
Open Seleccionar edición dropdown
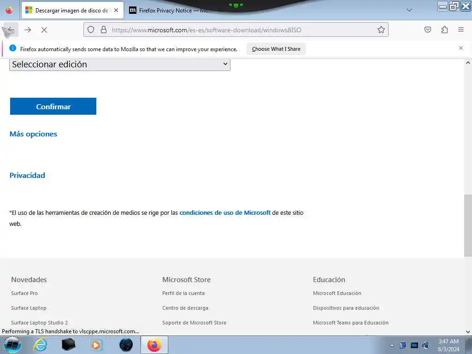[x=120, y=65]
